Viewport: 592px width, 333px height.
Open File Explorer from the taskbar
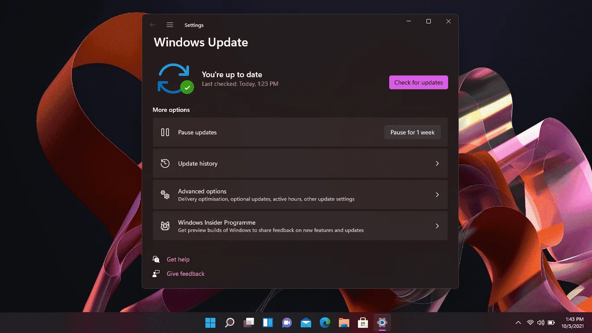[x=344, y=323]
